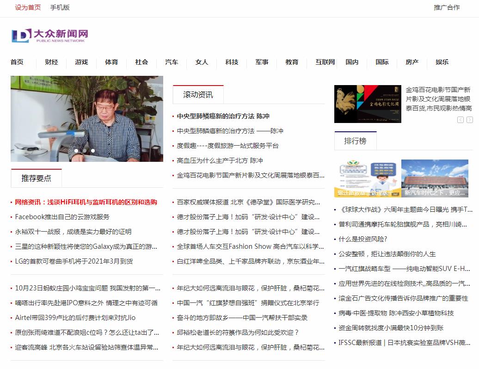Open IFSSC最新报道 日本抗衰实验室 article
The height and width of the screenshot is (369, 479).
(x=404, y=343)
